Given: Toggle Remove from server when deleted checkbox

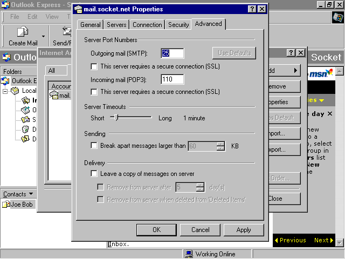Looking at the screenshot, I should coord(101,200).
